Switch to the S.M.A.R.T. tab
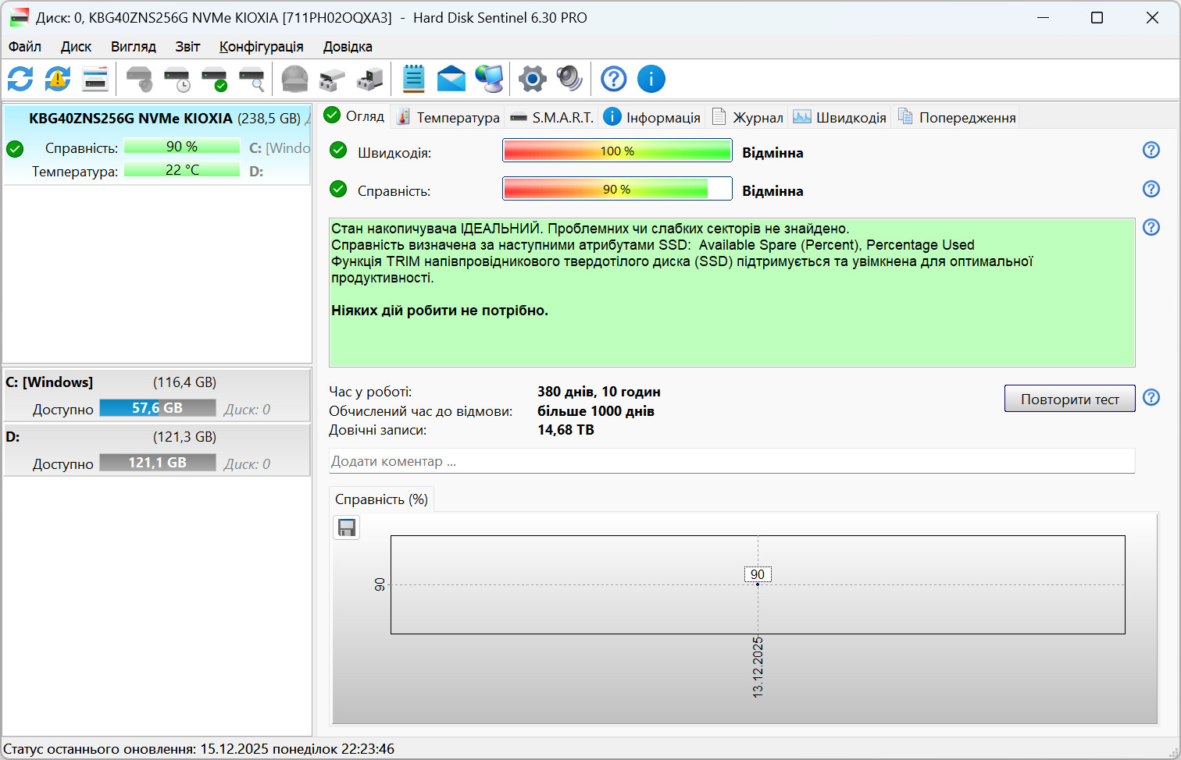 [x=552, y=117]
